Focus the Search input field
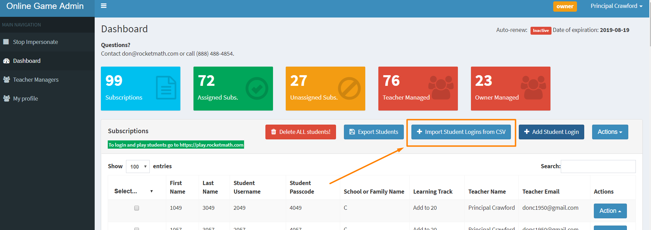651x230 pixels. [598, 166]
